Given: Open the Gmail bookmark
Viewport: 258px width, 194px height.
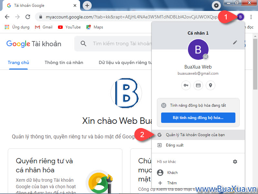Looking at the screenshot, I should (x=44, y=27).
